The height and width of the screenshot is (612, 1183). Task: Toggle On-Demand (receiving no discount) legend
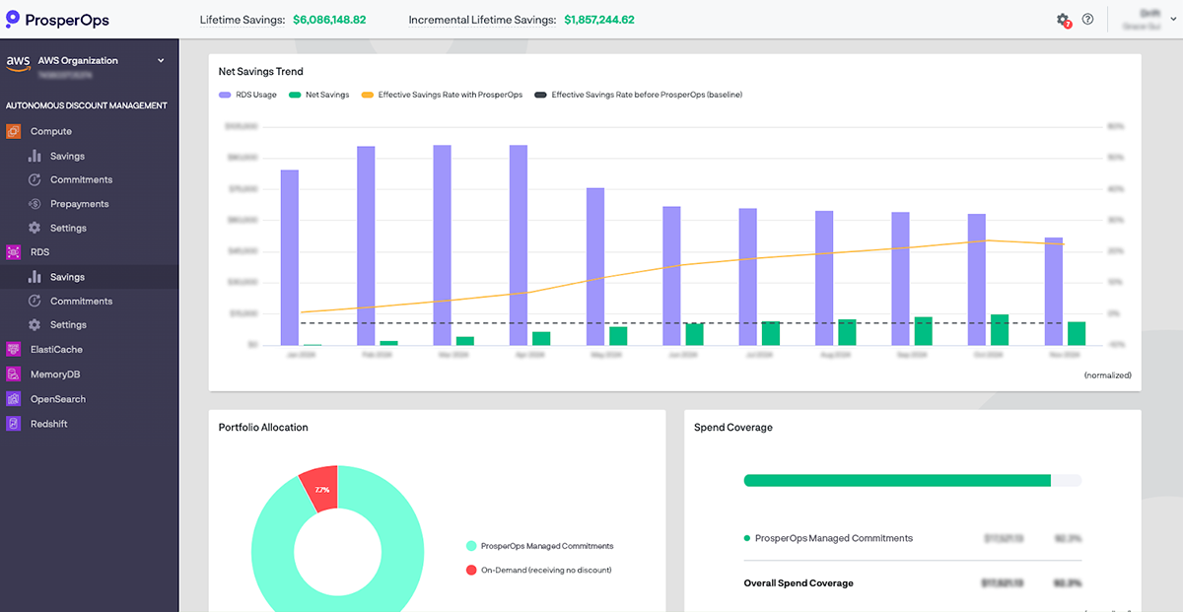pos(539,570)
